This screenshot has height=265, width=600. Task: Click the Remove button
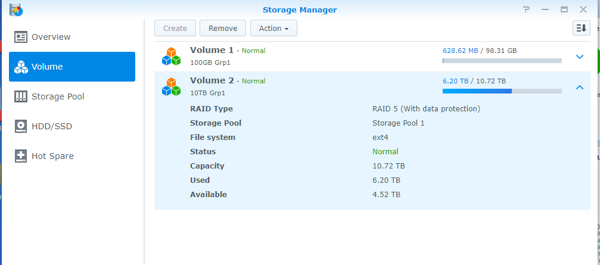coord(223,28)
